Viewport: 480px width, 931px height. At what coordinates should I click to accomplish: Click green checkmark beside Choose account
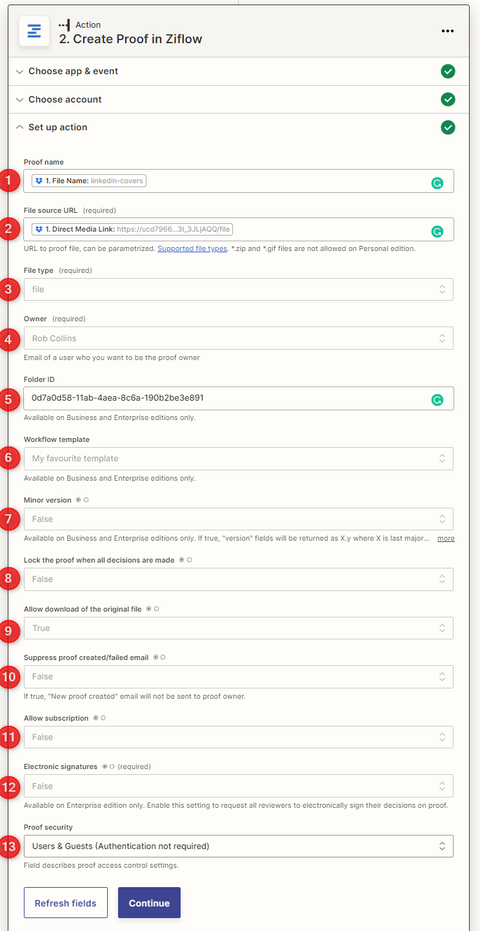(x=448, y=99)
